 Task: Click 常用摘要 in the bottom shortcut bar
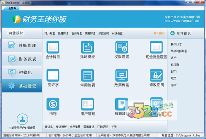point(75,127)
